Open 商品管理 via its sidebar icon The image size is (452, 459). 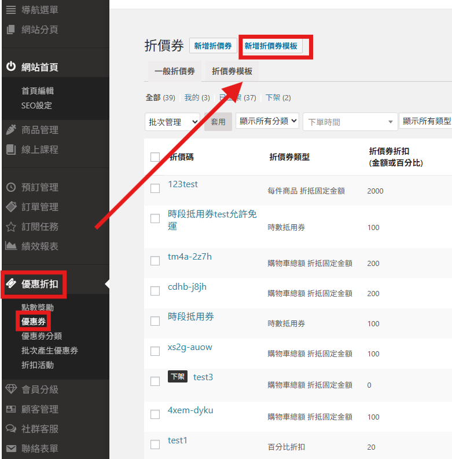[10, 130]
